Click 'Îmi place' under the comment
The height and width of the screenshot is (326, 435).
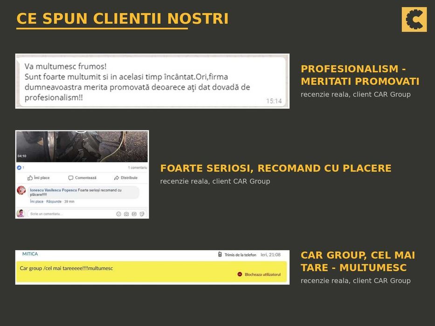37,202
